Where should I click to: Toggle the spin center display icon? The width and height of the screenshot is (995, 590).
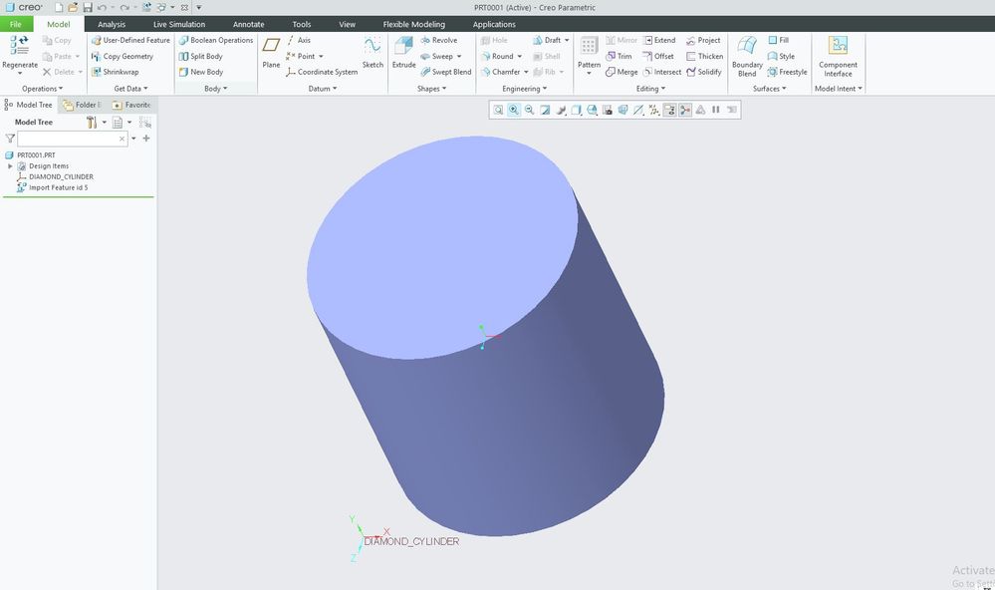tap(685, 110)
